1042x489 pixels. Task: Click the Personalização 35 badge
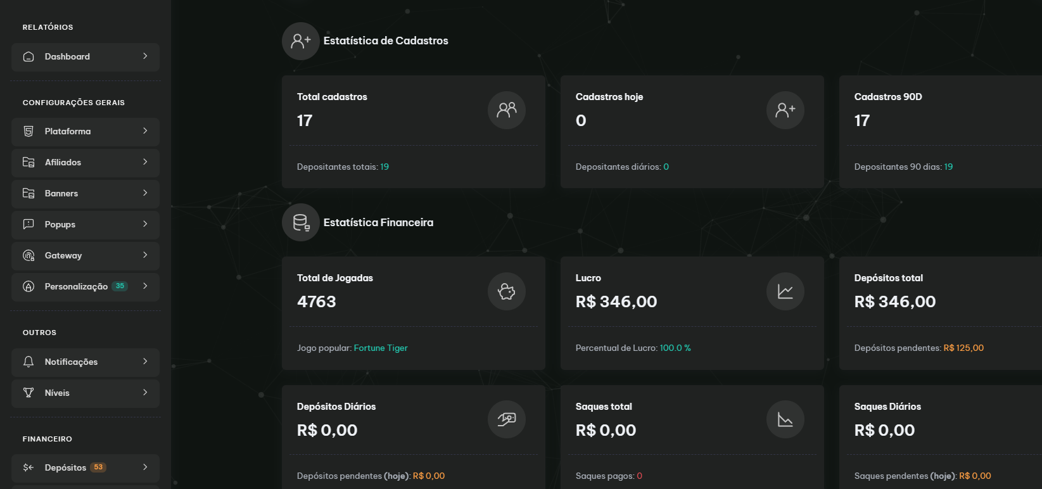(x=120, y=286)
